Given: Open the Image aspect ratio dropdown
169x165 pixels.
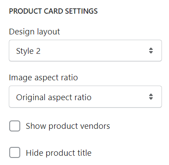Looking at the screenshot, I should point(85,97).
